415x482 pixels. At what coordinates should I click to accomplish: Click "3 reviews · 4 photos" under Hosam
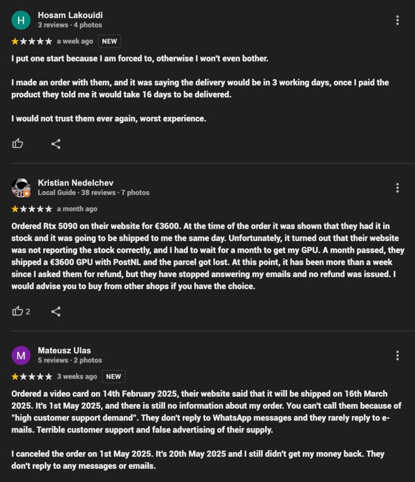tap(70, 25)
